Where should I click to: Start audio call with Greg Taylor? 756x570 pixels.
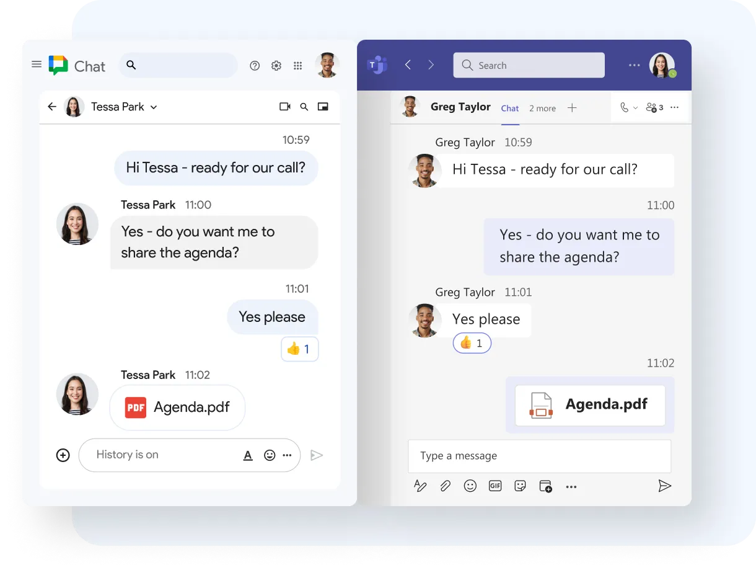tap(624, 107)
